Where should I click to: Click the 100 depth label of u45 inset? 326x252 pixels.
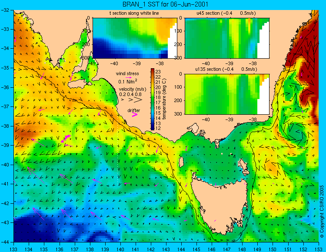(x=178, y=31)
